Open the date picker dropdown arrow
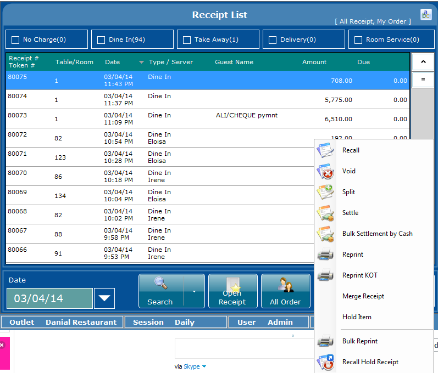438x373 pixels. [x=104, y=298]
